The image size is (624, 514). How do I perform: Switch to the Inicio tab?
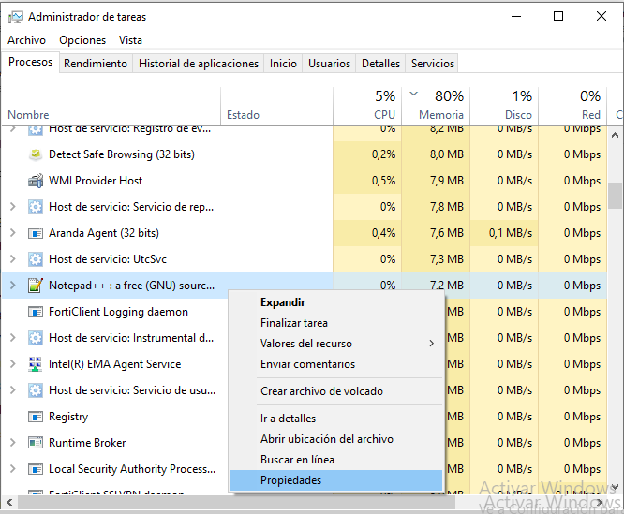[283, 64]
